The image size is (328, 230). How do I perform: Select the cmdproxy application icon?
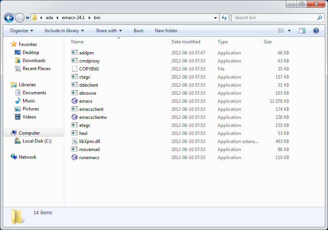(x=75, y=61)
